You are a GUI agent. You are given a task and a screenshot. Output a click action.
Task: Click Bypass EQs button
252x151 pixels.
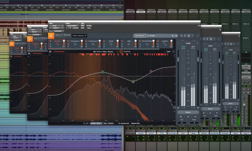pos(136,123)
